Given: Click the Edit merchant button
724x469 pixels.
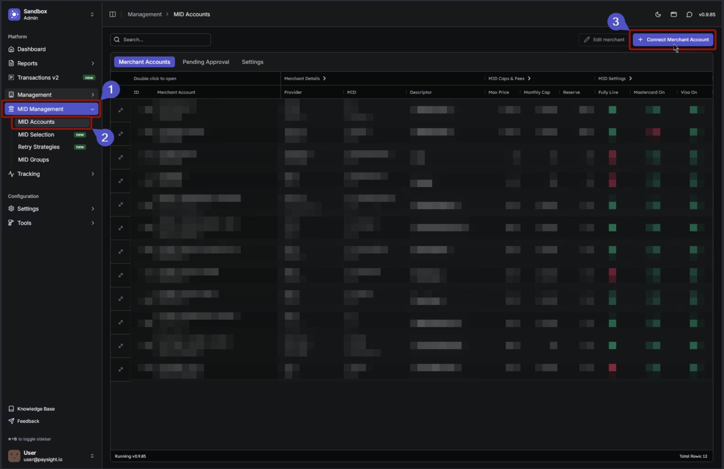Looking at the screenshot, I should click(x=604, y=40).
